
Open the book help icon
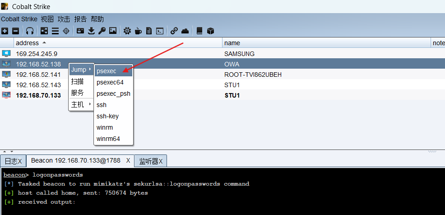[x=199, y=31]
